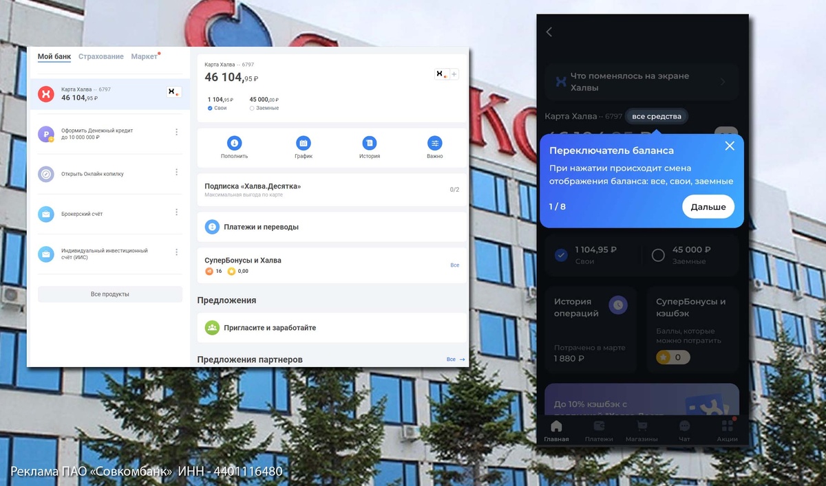Open the Пополнить top-up icon

pyautogui.click(x=234, y=143)
